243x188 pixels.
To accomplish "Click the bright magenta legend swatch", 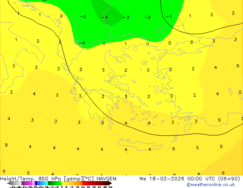I will (31, 183).
